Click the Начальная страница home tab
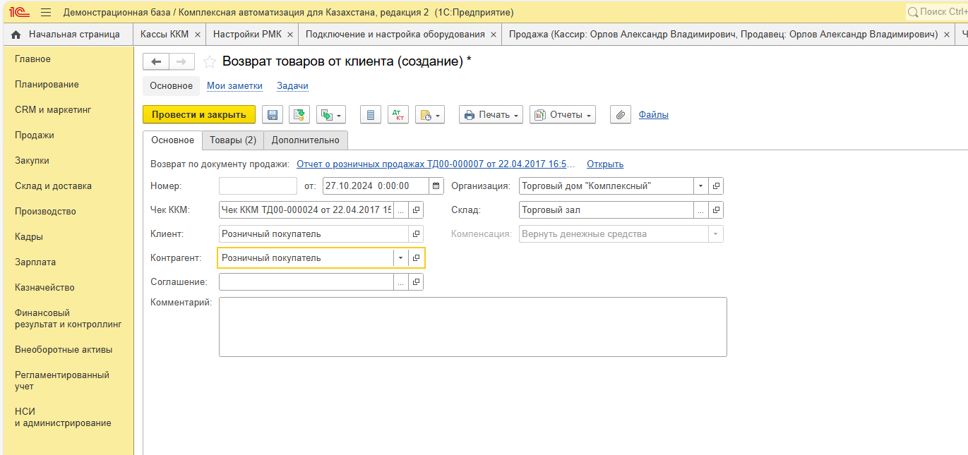This screenshot has height=455, width=968. 66,35
